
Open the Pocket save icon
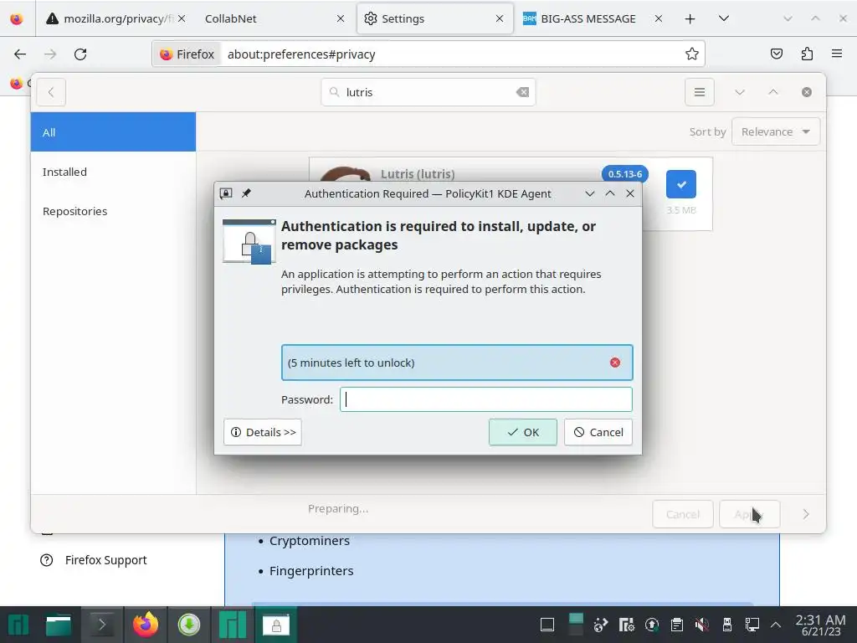(776, 54)
